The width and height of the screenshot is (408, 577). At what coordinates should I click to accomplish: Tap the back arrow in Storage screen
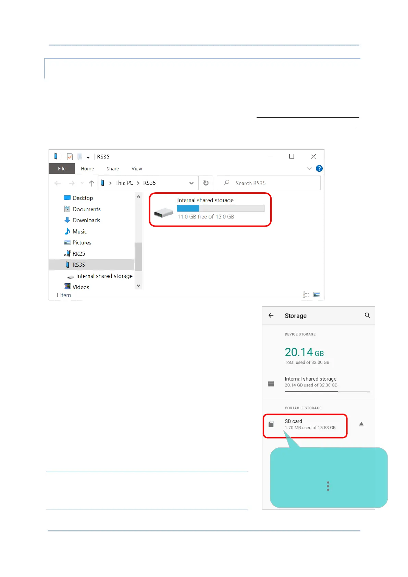(x=271, y=315)
